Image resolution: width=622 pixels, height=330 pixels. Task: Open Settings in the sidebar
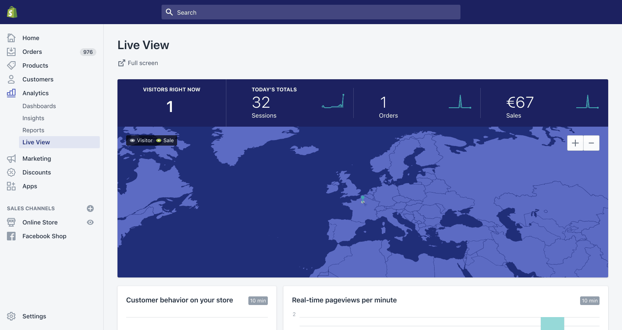pos(34,316)
